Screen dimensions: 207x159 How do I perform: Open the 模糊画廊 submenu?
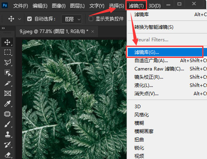(167, 131)
